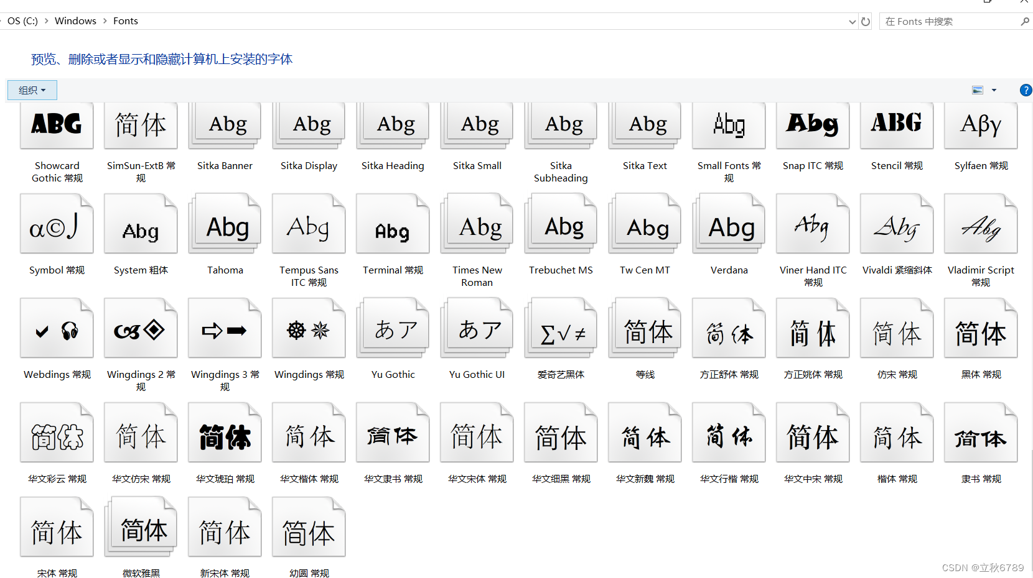Select the Sitka Display font icon
This screenshot has width=1033, height=578.
point(309,126)
